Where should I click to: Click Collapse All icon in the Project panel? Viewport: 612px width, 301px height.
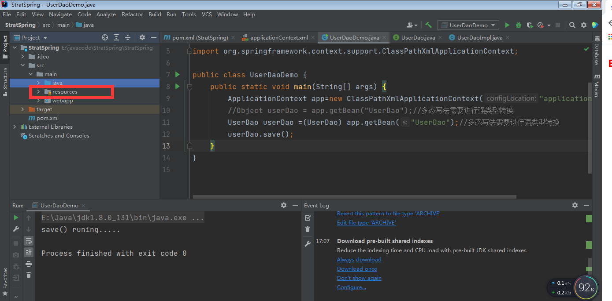click(x=128, y=37)
